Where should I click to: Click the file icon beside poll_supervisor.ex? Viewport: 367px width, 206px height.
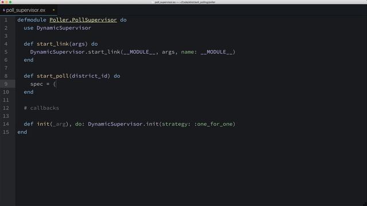(x=4, y=10)
